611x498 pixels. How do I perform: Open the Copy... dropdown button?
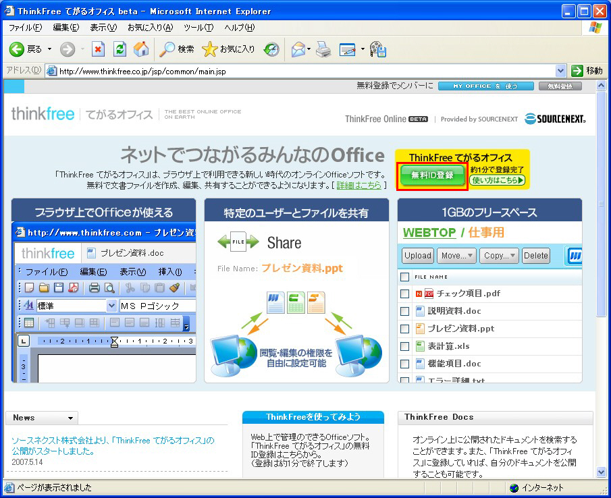point(499,256)
